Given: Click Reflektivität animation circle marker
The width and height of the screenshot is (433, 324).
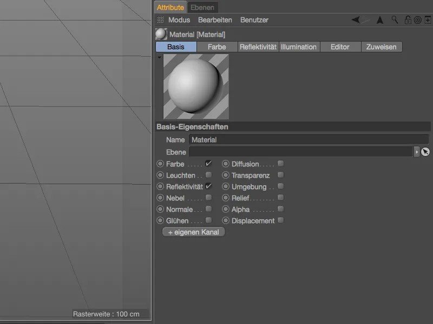Looking at the screenshot, I should (x=160, y=186).
